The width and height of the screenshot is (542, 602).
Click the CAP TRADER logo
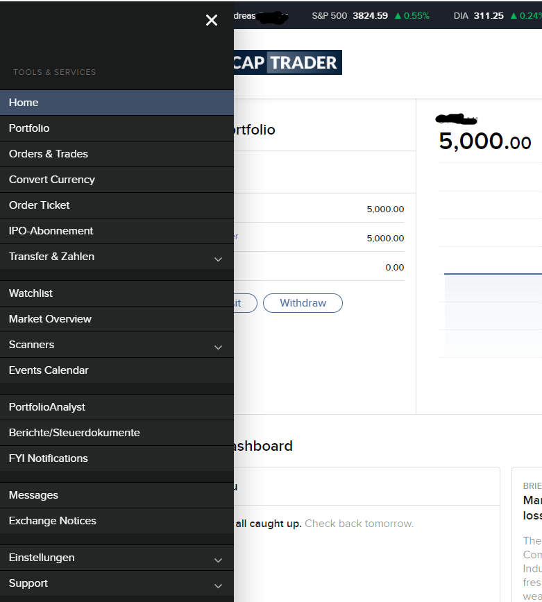287,62
